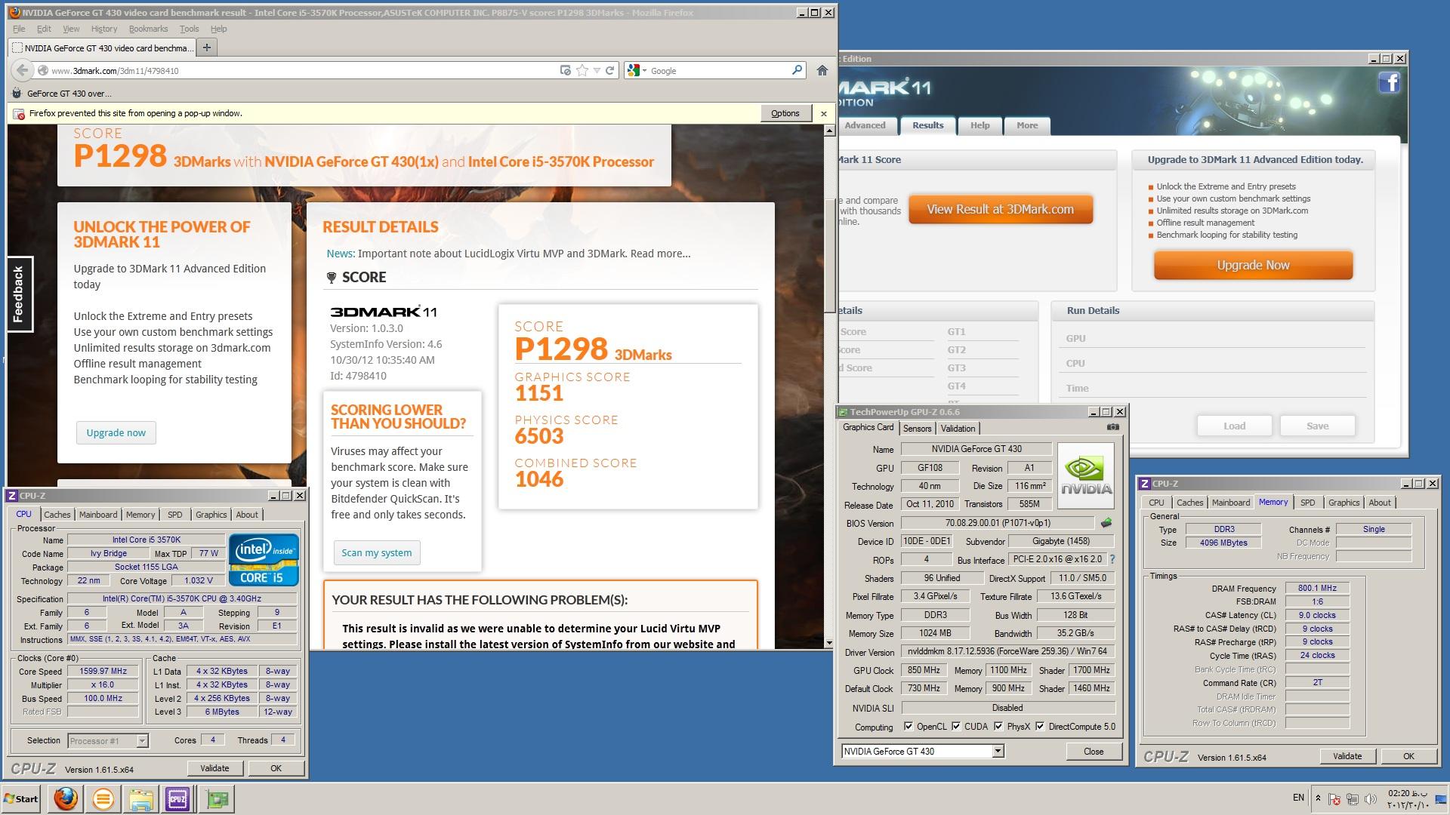Click the Bus Interface question mark
The image size is (1450, 815).
1112,560
